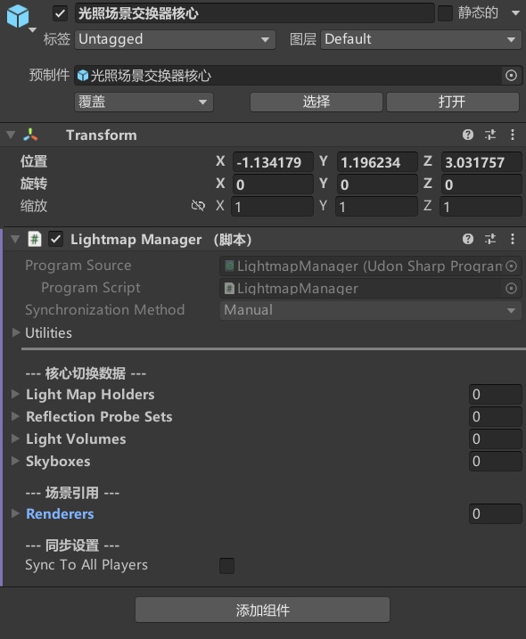Viewport: 526px width, 639px height.
Task: Open the 覆盖 overrides dropdown
Action: [144, 102]
